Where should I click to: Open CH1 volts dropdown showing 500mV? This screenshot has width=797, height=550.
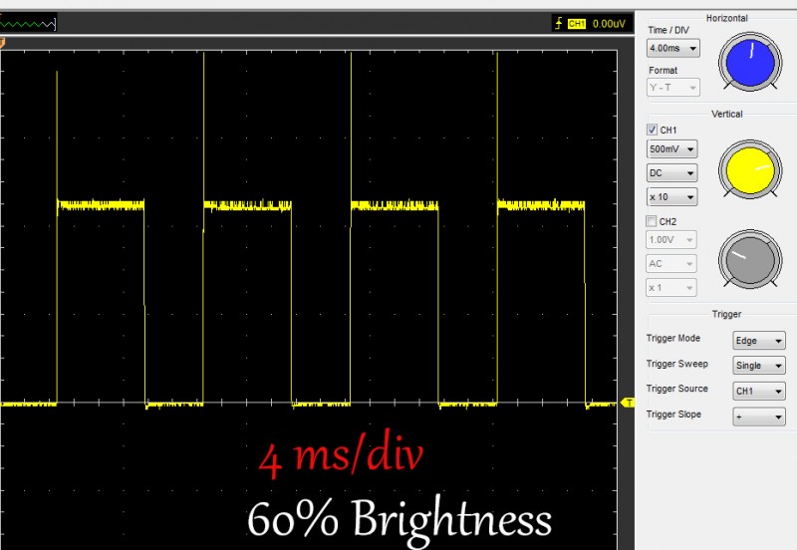coord(671,148)
